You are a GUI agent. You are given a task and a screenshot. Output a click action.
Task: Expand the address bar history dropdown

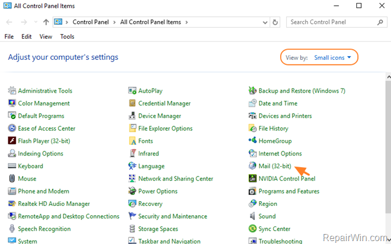[x=265, y=22]
